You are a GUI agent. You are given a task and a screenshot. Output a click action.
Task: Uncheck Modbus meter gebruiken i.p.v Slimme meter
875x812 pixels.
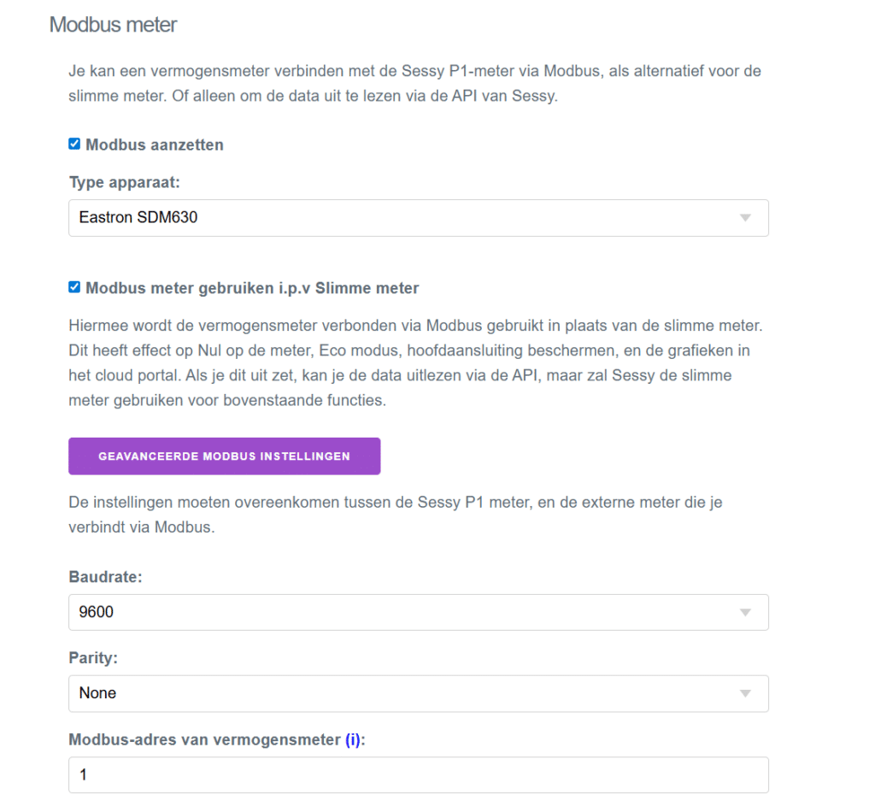(x=74, y=288)
